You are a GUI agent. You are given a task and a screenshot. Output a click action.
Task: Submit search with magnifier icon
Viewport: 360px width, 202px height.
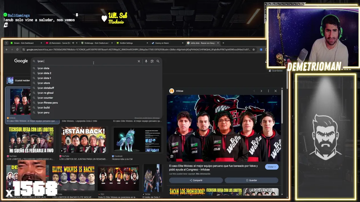click(x=158, y=61)
